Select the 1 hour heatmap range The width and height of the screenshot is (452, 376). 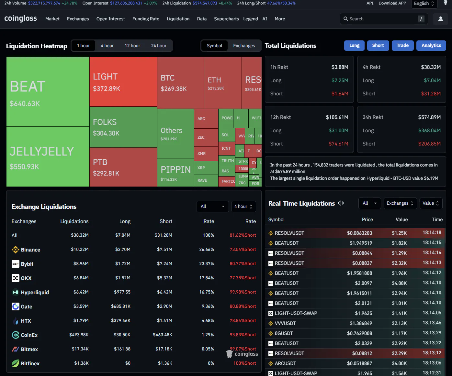pyautogui.click(x=84, y=46)
